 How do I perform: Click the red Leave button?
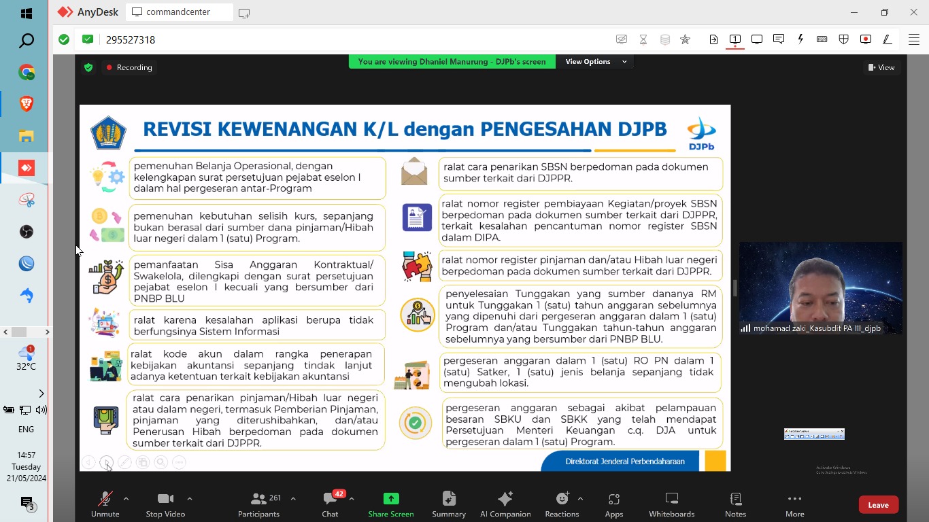[878, 504]
